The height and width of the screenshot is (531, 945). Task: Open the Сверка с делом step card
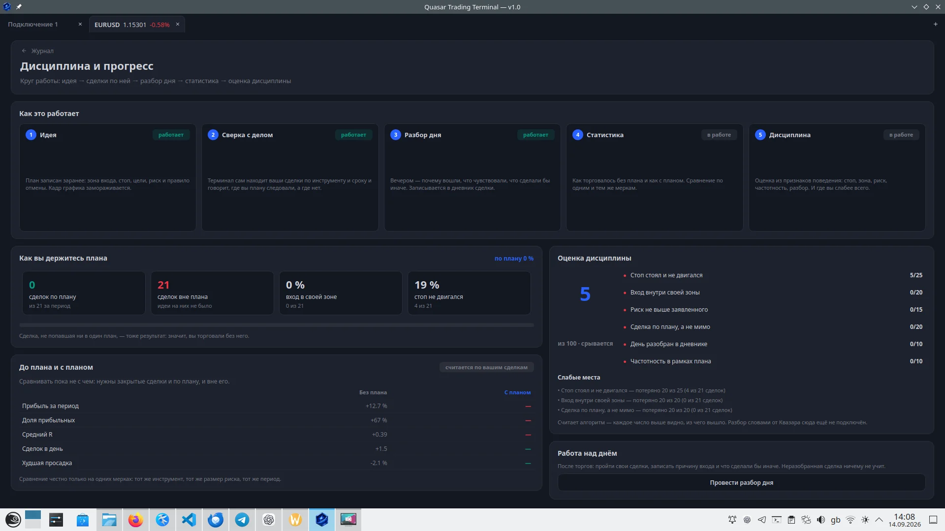point(290,177)
